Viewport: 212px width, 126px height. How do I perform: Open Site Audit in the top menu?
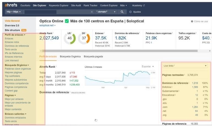coord(76,6)
